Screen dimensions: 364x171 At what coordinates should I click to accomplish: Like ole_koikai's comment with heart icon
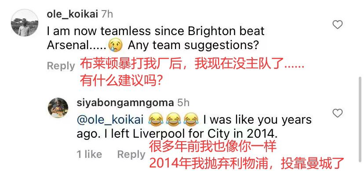[337, 24]
